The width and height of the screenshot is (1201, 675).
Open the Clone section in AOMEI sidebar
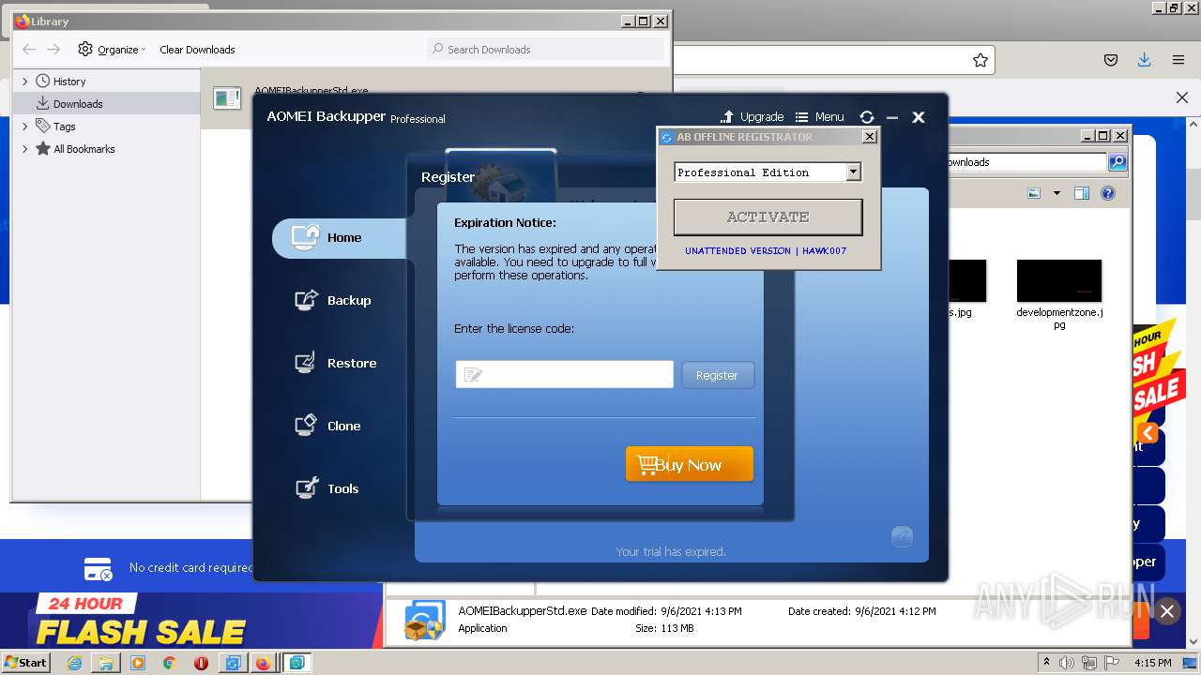(327, 427)
